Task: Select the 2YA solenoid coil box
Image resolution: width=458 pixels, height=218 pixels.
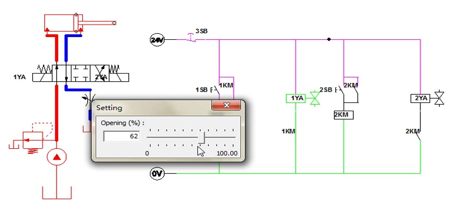Action: coord(420,98)
